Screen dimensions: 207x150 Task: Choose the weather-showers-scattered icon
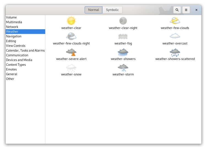click(x=175, y=52)
